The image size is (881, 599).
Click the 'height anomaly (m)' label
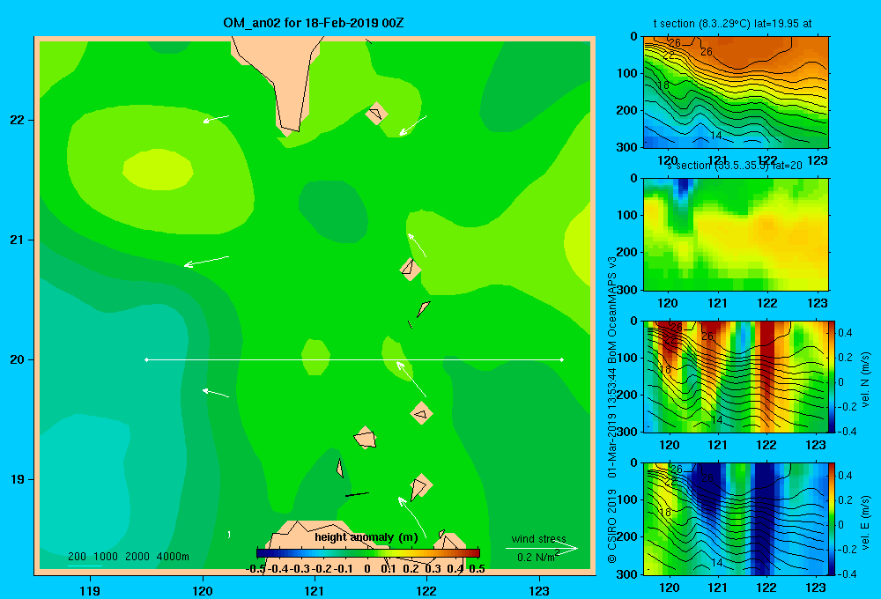coord(366,537)
